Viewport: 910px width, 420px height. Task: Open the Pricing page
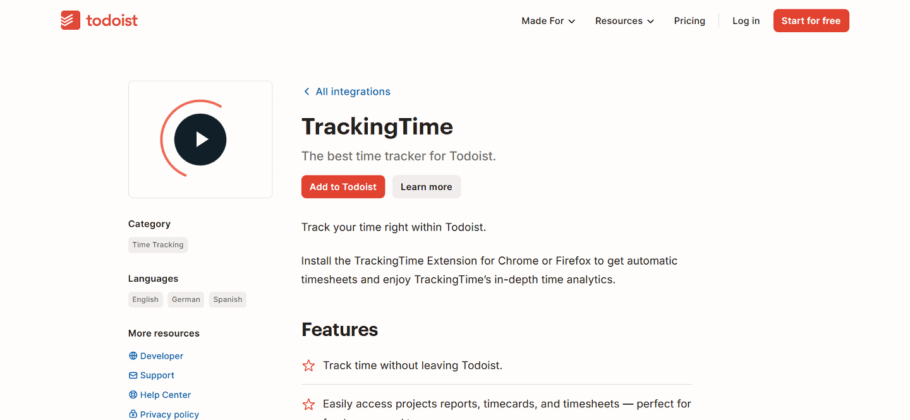coord(689,20)
